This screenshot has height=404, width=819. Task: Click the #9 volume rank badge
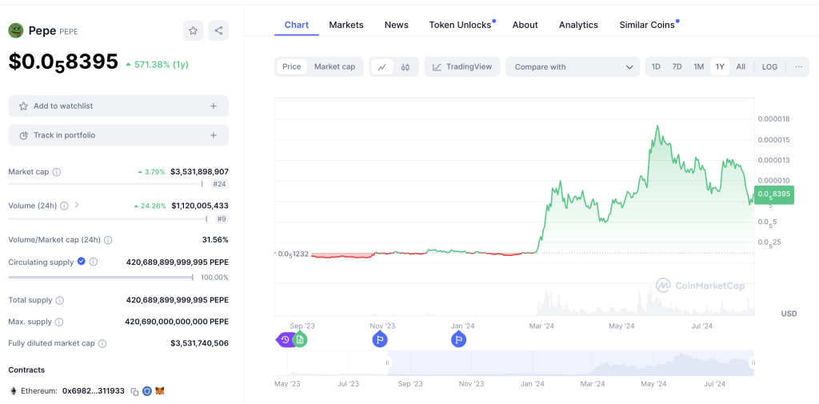click(x=222, y=219)
